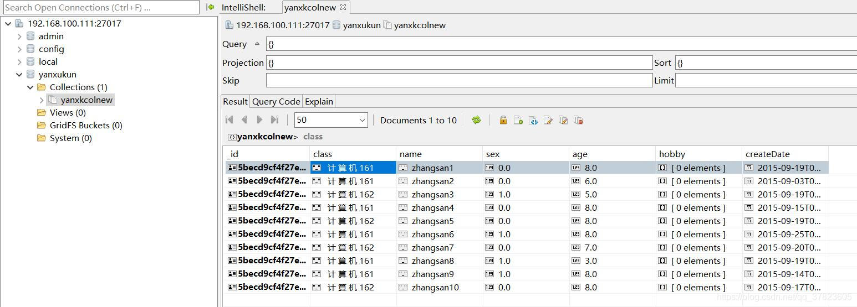Refresh the query results

tap(476, 120)
